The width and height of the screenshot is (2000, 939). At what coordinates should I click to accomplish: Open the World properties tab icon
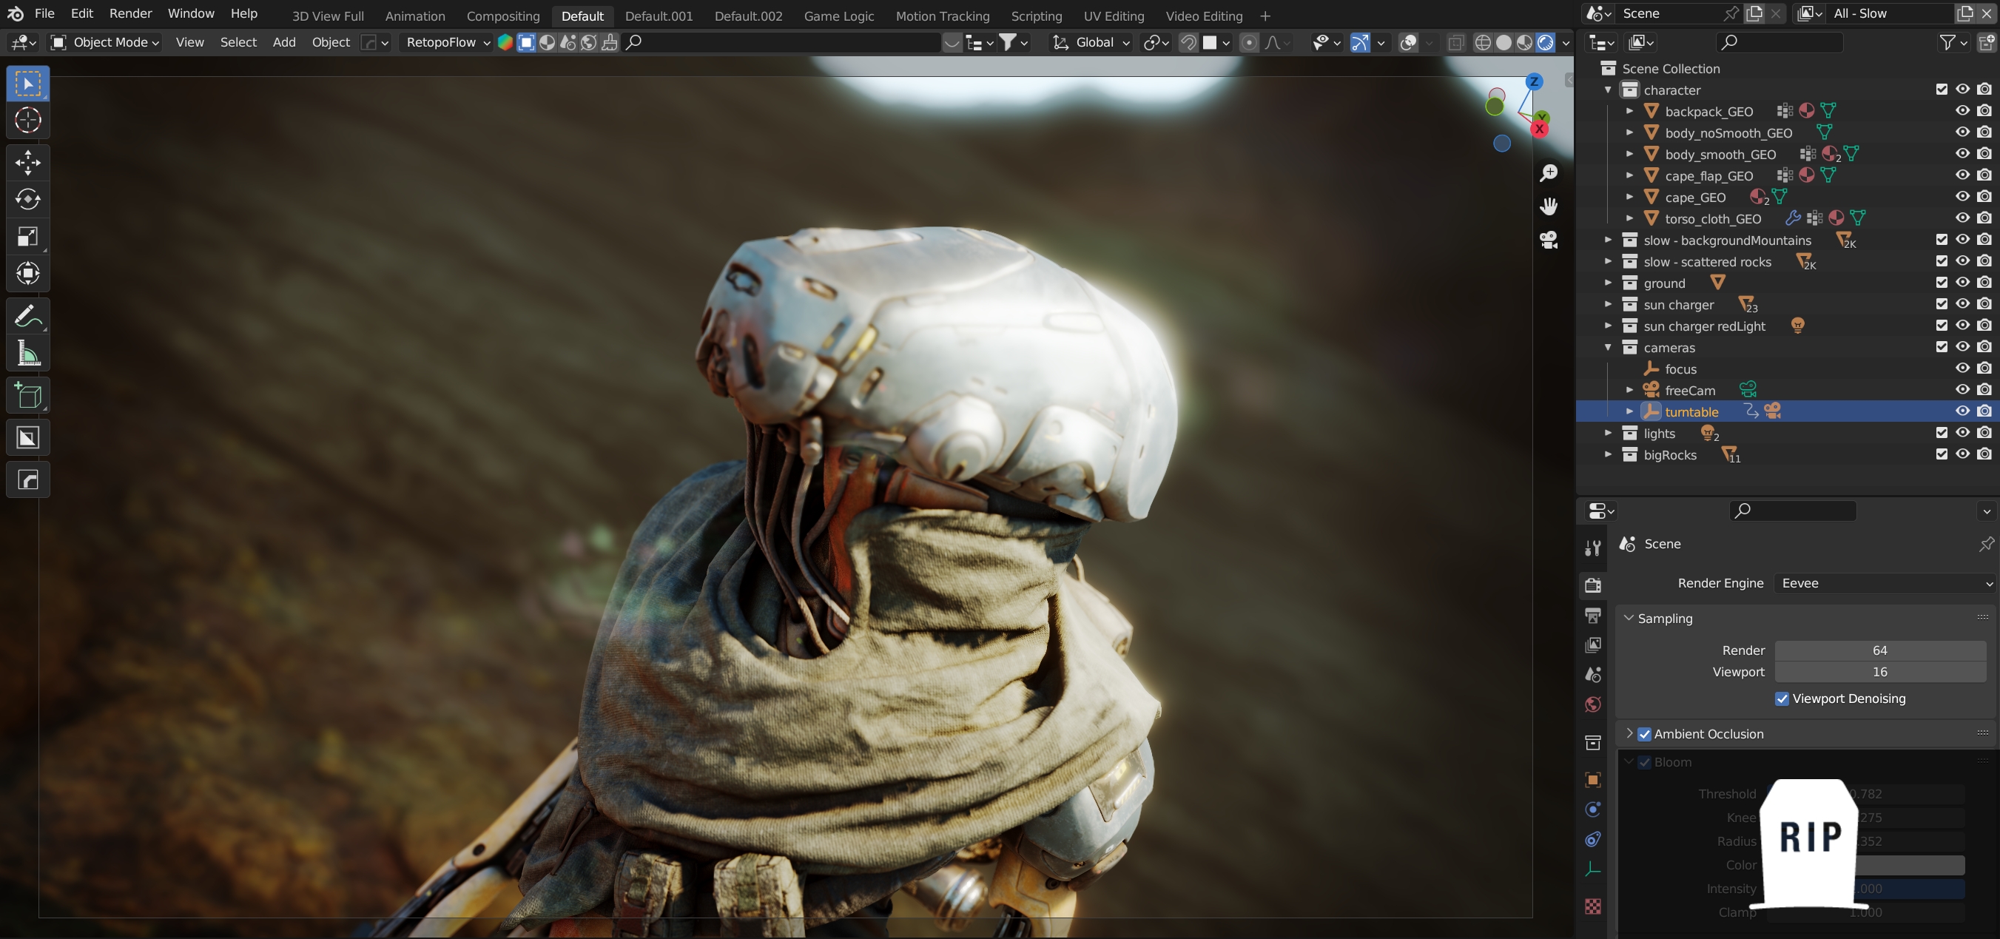[1592, 704]
